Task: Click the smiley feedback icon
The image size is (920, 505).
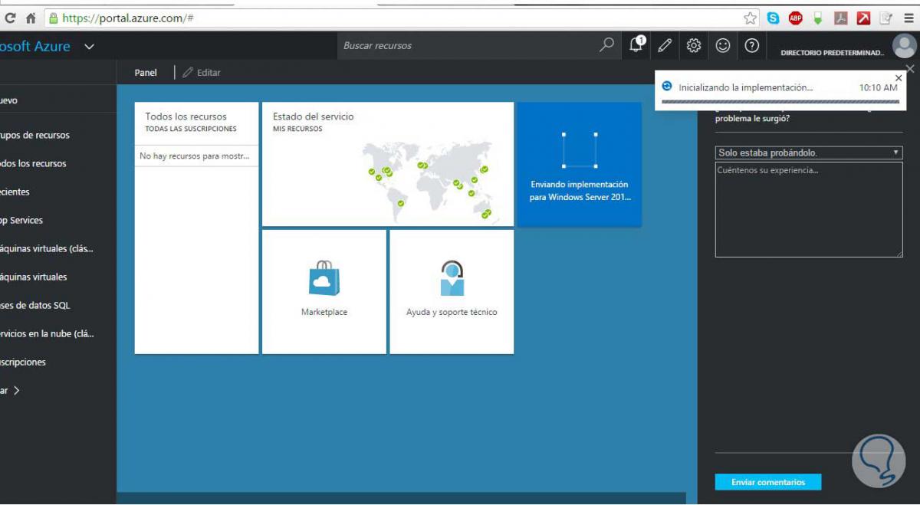Action: 723,46
